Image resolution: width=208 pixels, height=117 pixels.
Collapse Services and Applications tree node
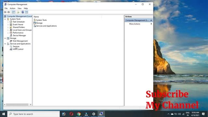[x=5, y=44]
